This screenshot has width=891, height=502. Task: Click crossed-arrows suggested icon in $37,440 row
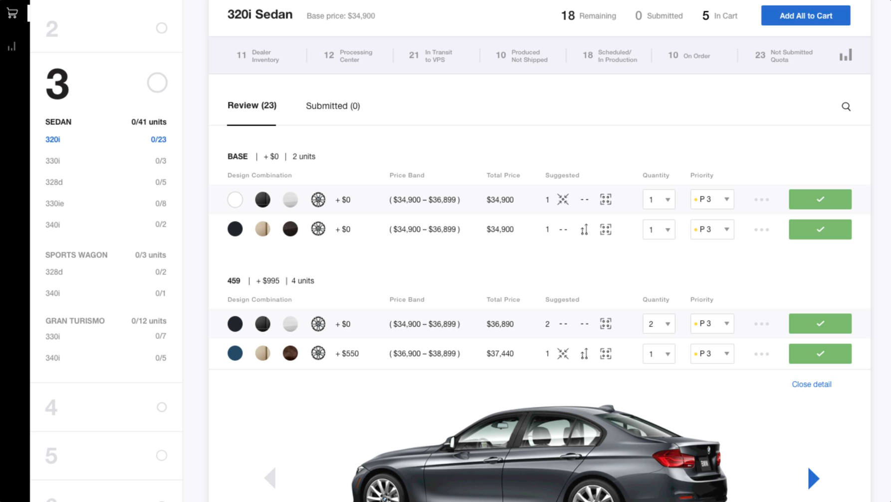click(563, 354)
